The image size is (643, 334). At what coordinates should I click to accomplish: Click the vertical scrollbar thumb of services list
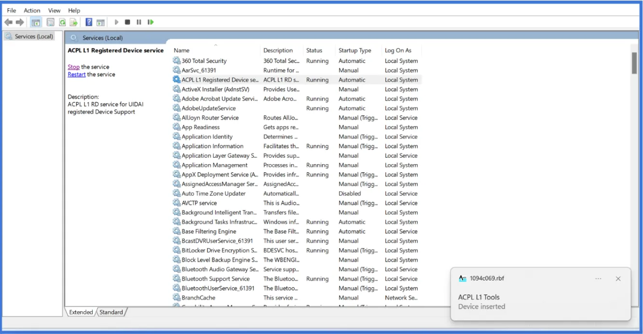tap(634, 63)
